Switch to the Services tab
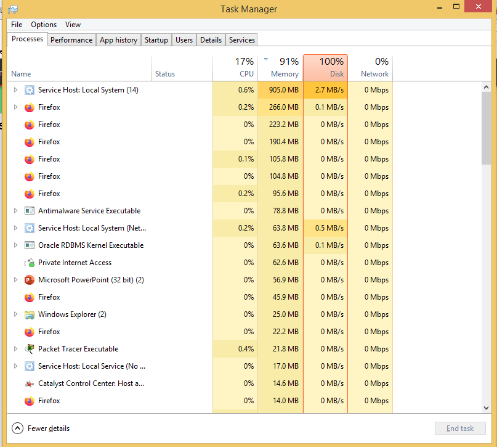 [242, 40]
